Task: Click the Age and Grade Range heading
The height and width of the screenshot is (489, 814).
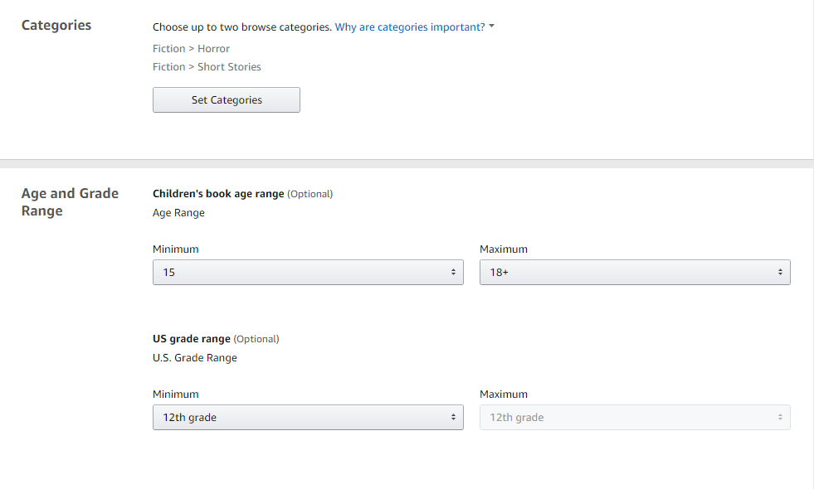Action: pos(70,202)
